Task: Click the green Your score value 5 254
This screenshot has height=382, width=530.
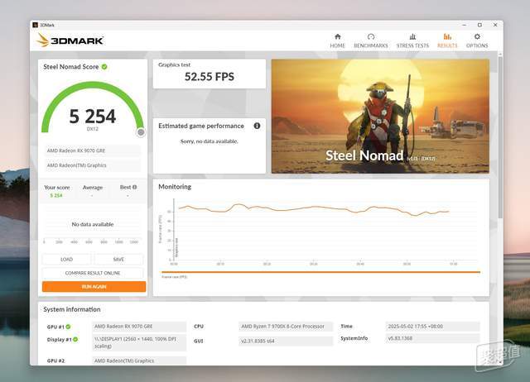Action: [x=56, y=195]
